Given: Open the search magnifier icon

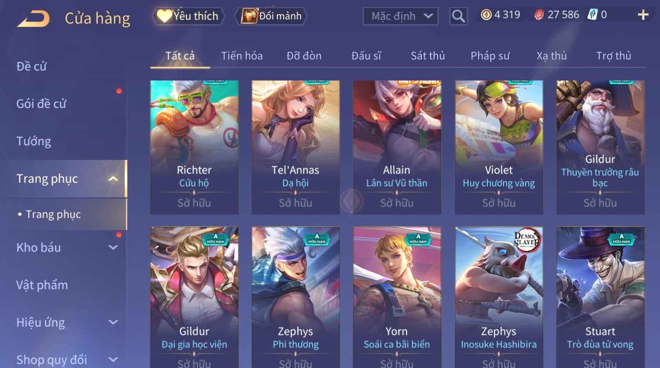Looking at the screenshot, I should (x=458, y=16).
